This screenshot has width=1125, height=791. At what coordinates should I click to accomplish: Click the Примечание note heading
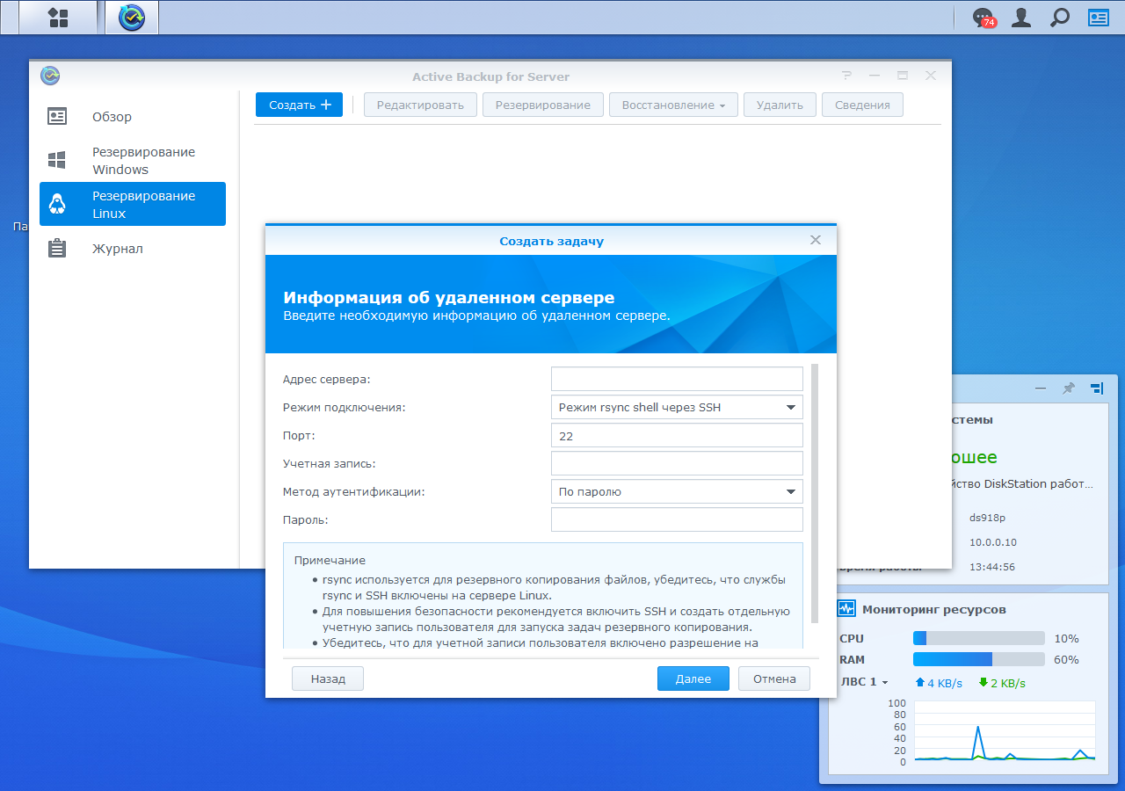click(x=330, y=560)
